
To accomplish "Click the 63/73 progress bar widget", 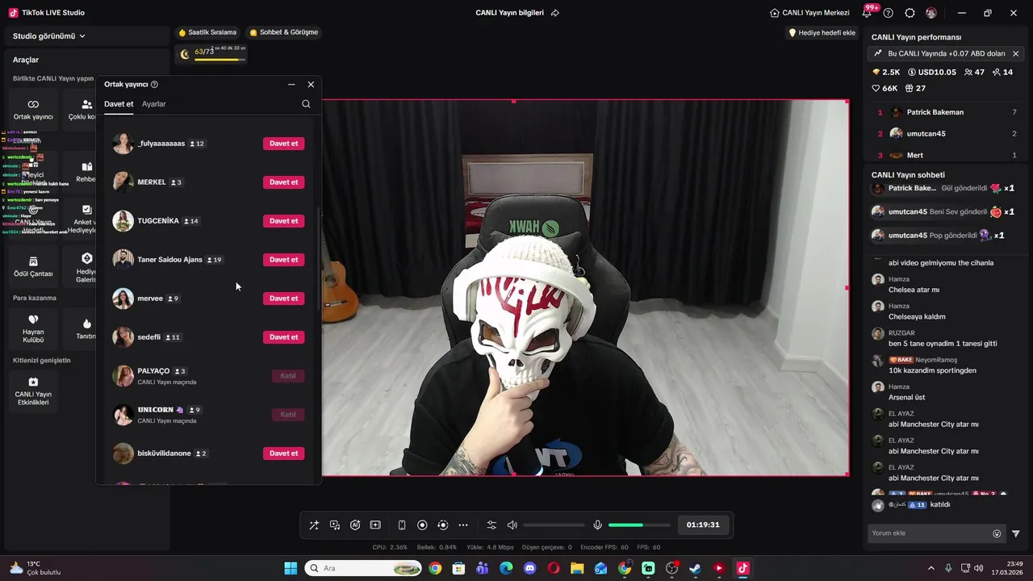I will pos(211,54).
